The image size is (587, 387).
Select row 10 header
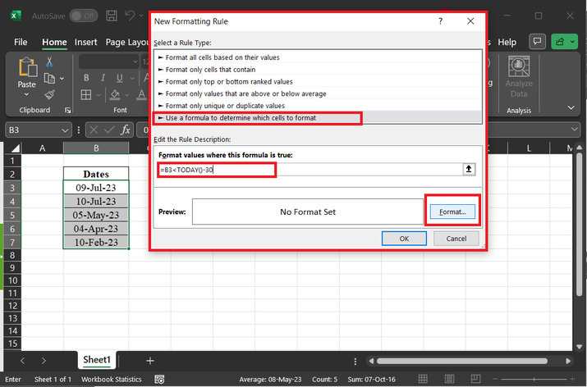12,280
